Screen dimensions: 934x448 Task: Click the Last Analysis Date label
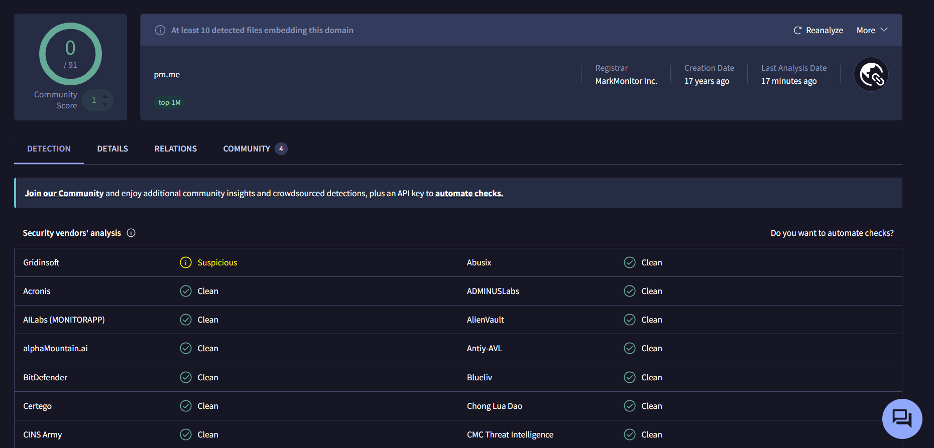(794, 68)
